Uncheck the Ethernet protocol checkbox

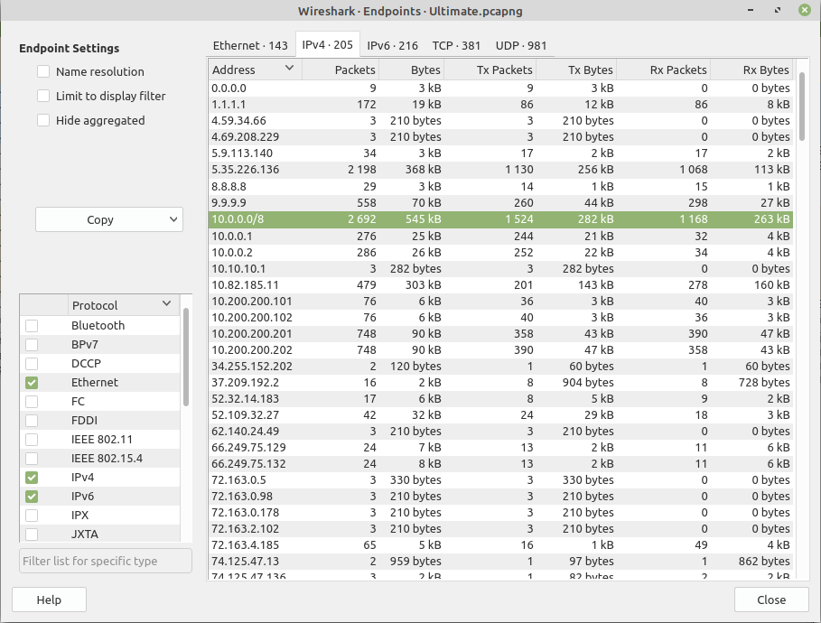tap(32, 383)
